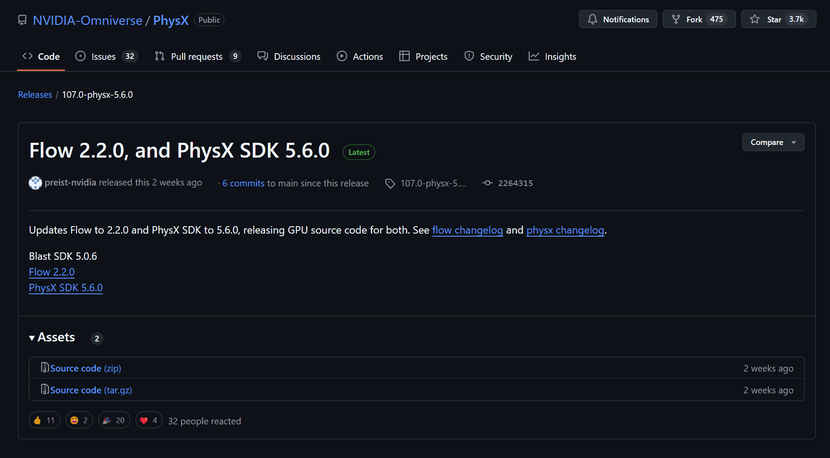This screenshot has height=458, width=830.
Task: Open the NVIDIA-Omniverse organization link
Action: click(87, 20)
